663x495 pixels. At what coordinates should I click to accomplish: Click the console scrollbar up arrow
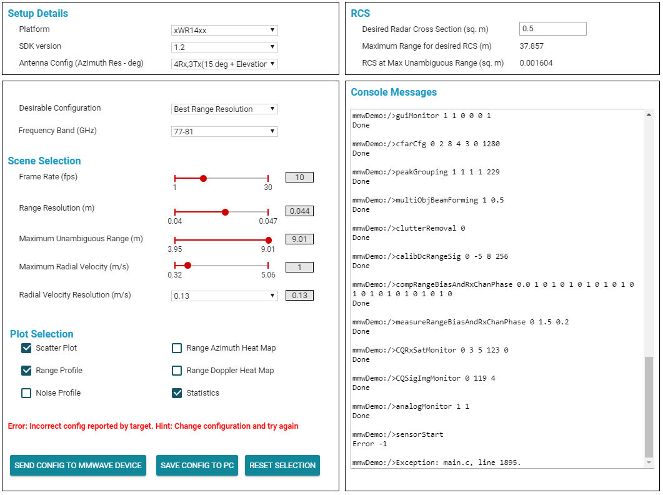pos(649,114)
